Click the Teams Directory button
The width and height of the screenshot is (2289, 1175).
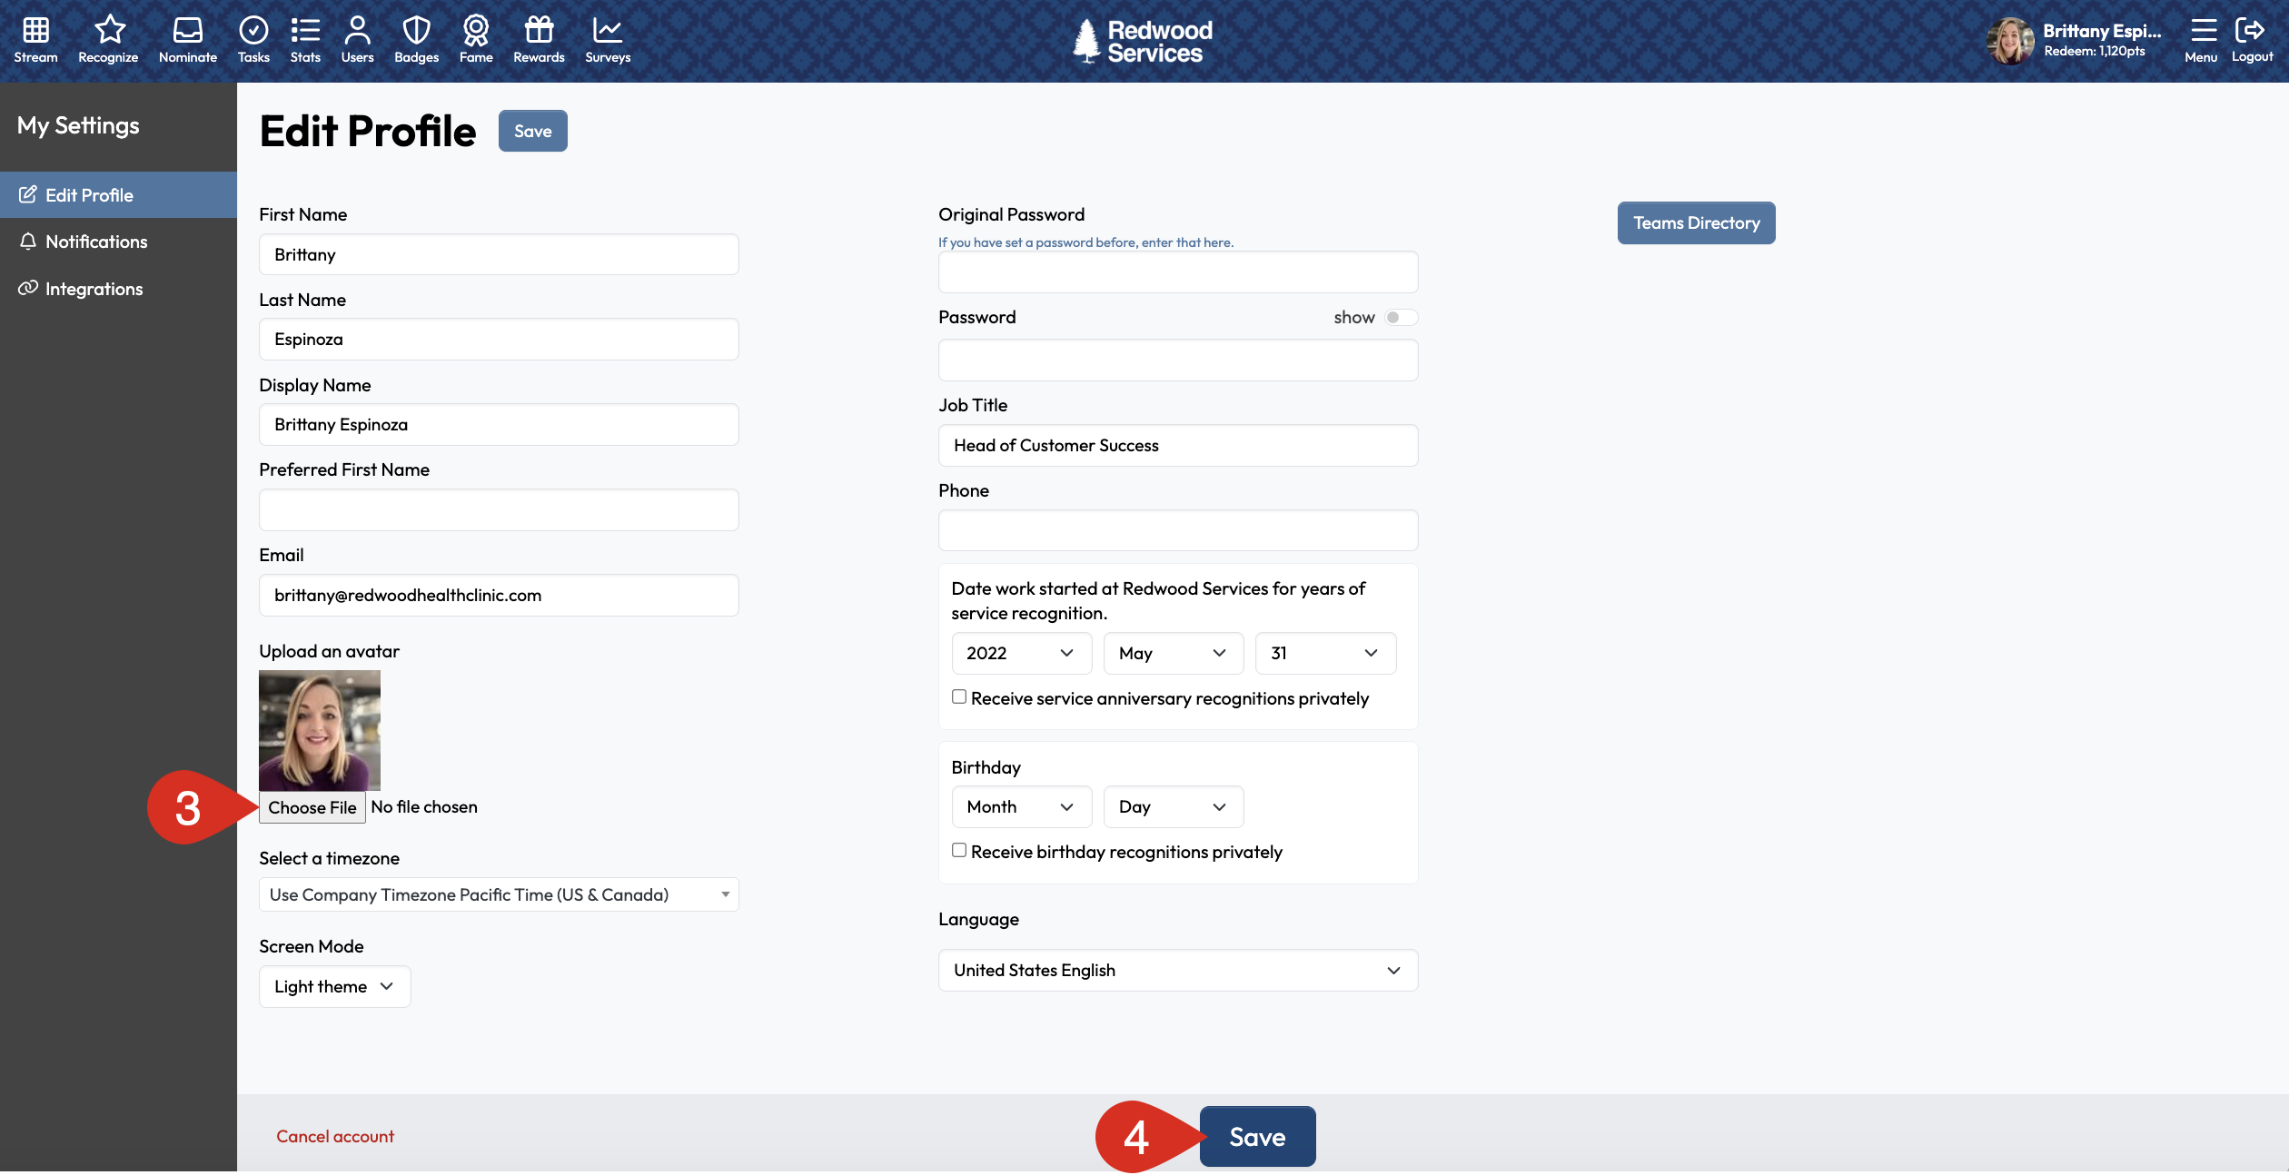click(1696, 222)
